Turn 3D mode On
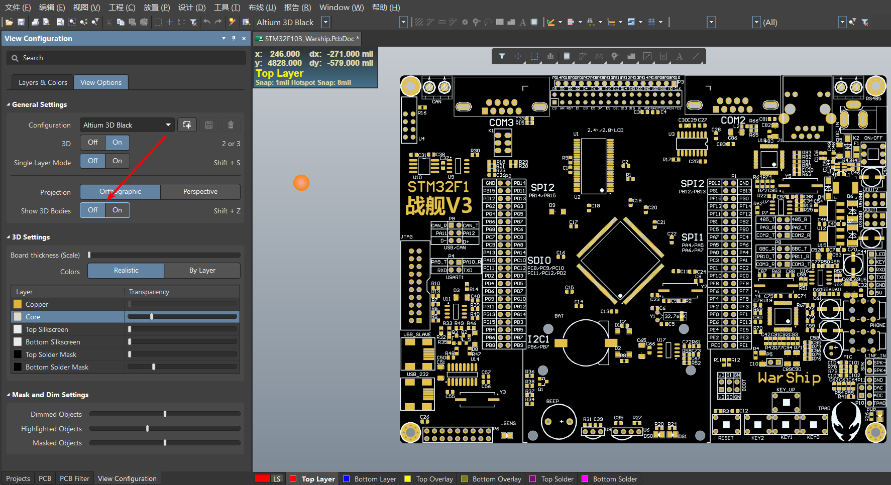Image resolution: width=891 pixels, height=485 pixels. pyautogui.click(x=117, y=143)
